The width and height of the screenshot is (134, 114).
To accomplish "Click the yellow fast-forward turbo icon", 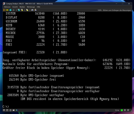I will pos(7,10).
